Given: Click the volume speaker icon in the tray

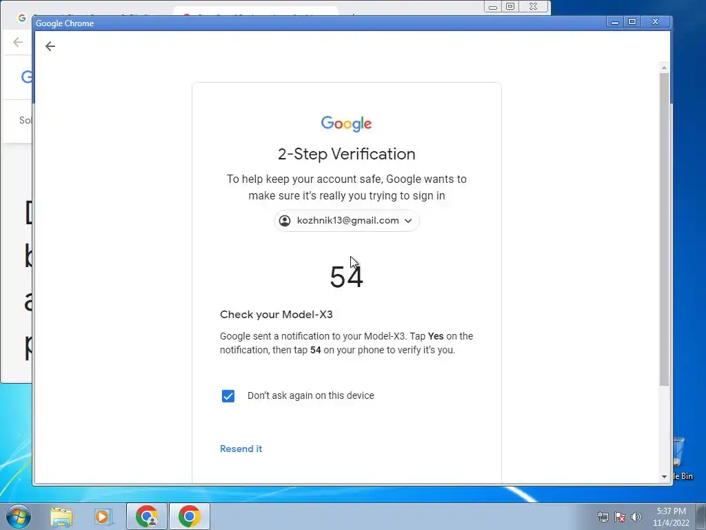Looking at the screenshot, I should (636, 517).
